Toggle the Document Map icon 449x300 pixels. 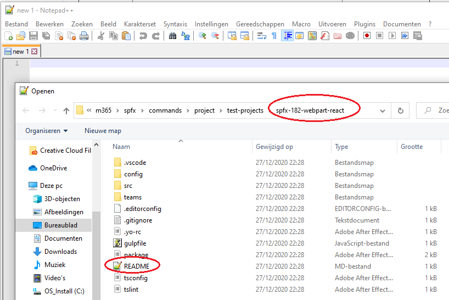point(312,36)
